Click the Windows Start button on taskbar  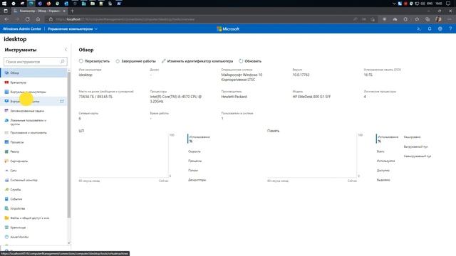pos(4,4)
